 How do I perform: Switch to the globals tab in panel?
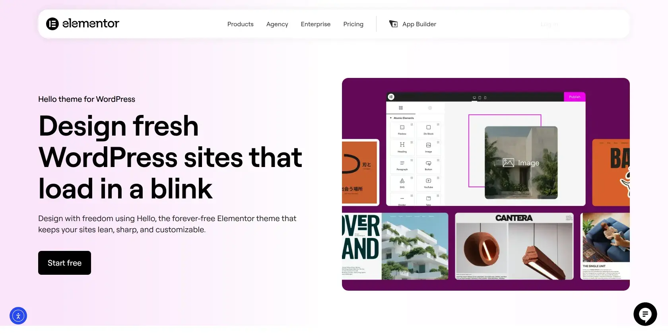(430, 108)
